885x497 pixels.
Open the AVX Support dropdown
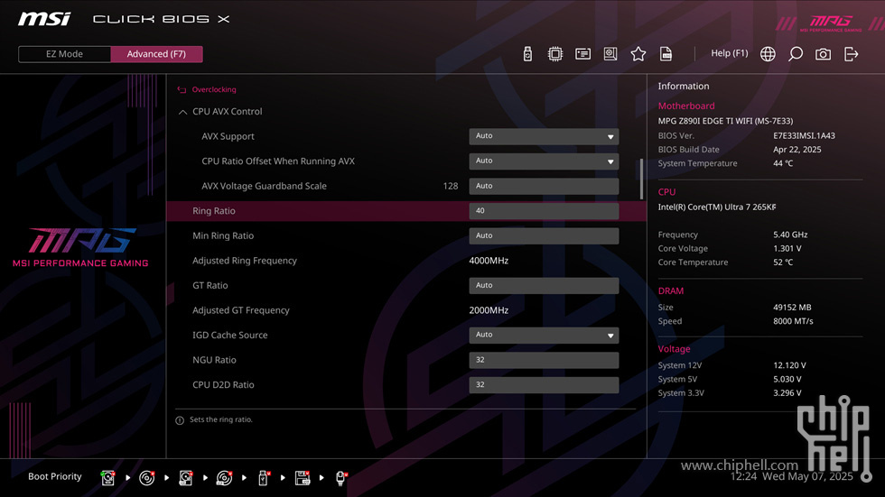(544, 136)
